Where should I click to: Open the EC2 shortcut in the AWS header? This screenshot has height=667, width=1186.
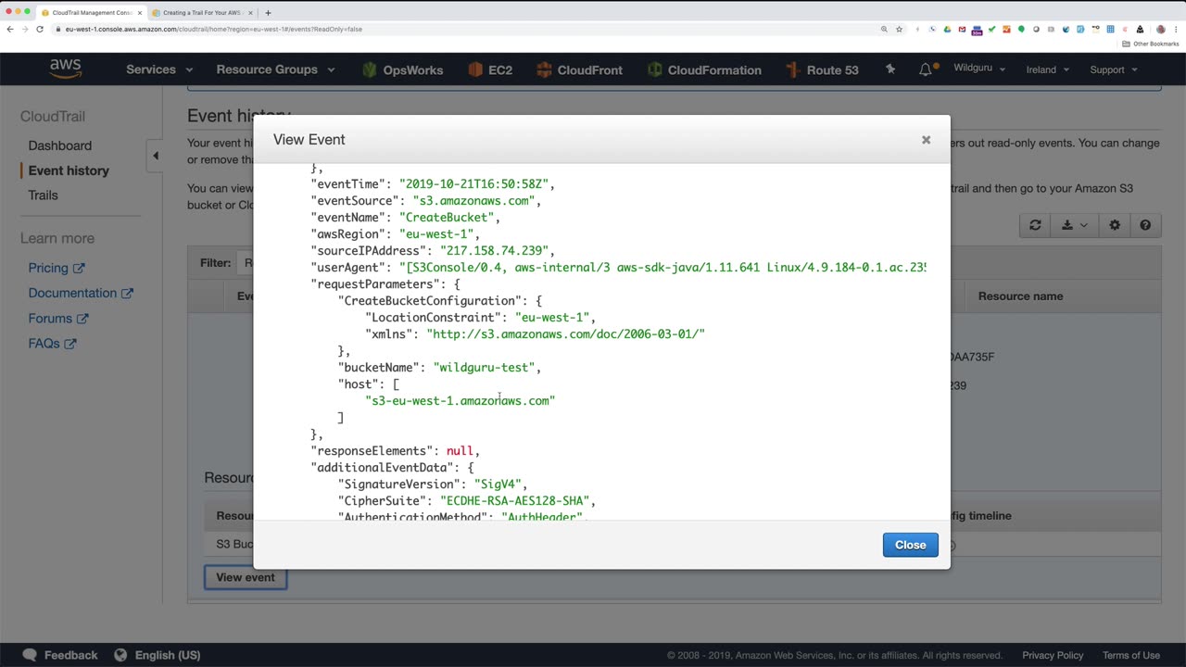click(x=490, y=69)
